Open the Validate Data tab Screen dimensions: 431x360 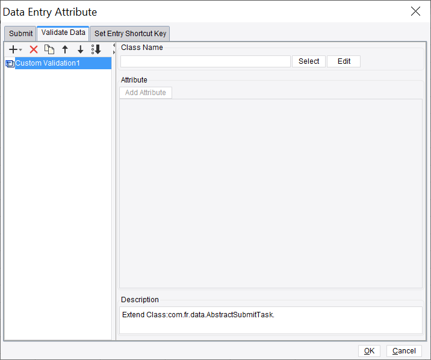click(x=63, y=33)
